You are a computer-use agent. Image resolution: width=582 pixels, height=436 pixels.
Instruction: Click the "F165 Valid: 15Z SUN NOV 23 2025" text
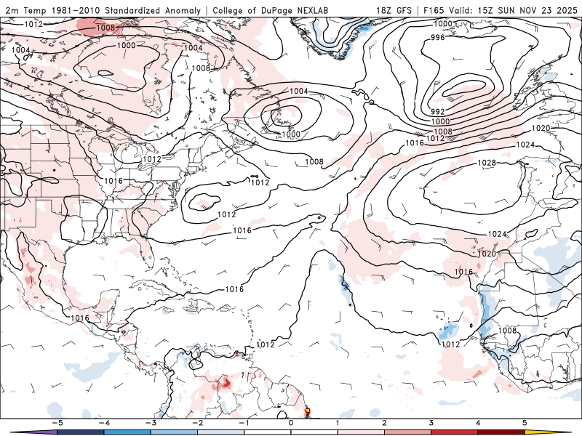click(x=500, y=10)
